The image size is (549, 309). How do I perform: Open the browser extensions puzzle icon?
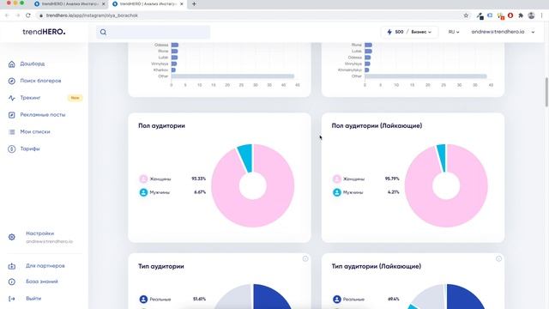521,15
